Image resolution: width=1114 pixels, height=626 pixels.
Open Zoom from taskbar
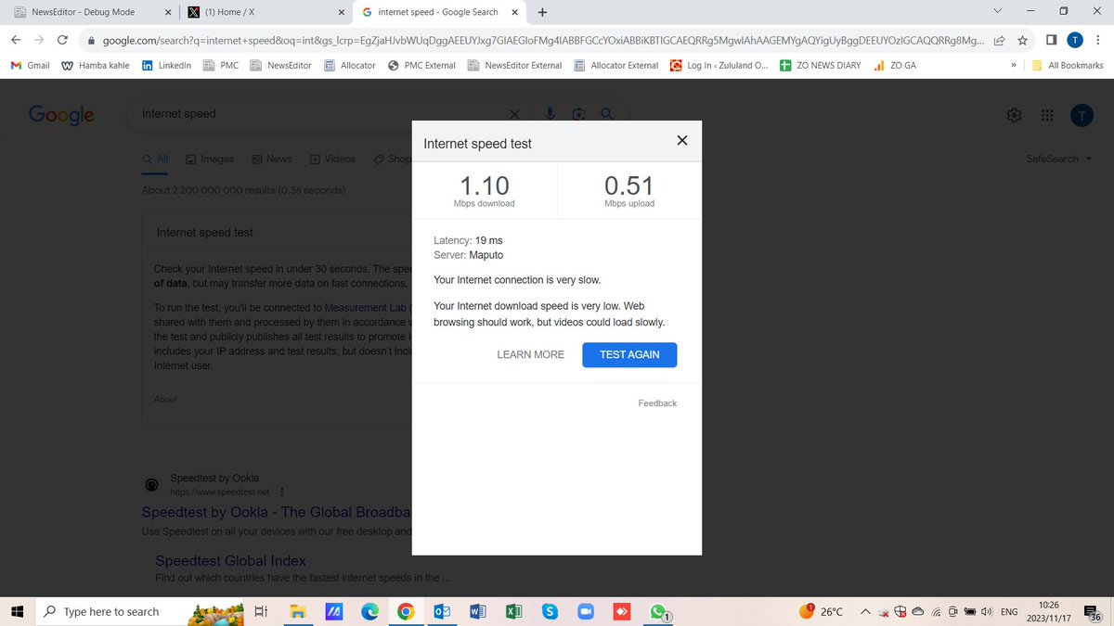point(585,611)
